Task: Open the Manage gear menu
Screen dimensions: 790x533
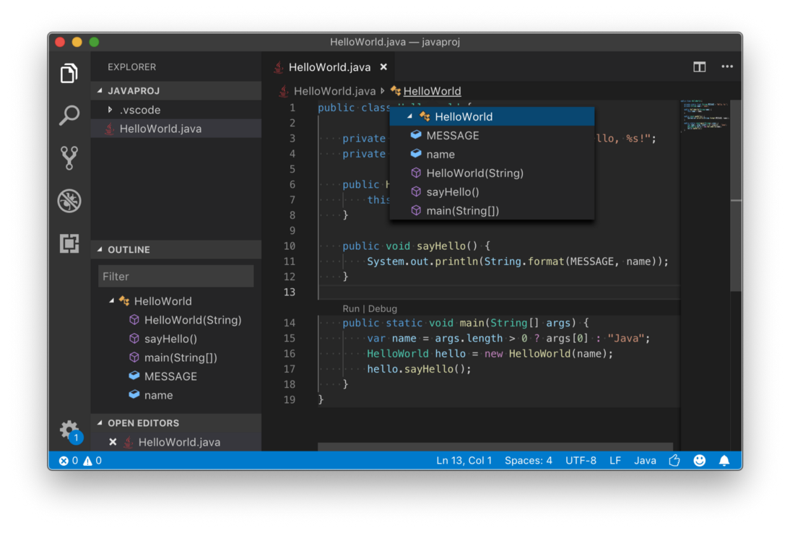Action: pyautogui.click(x=69, y=428)
